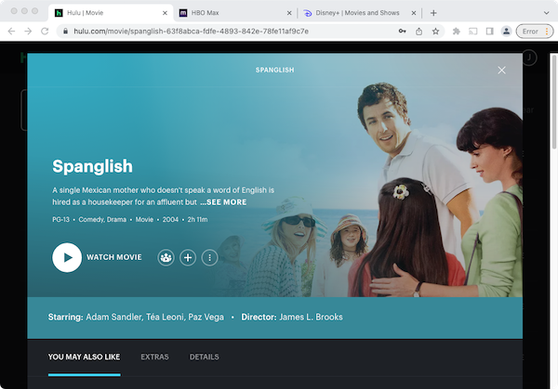Click the Hulu favicon in the first tab
This screenshot has width=558, height=389.
[59, 13]
